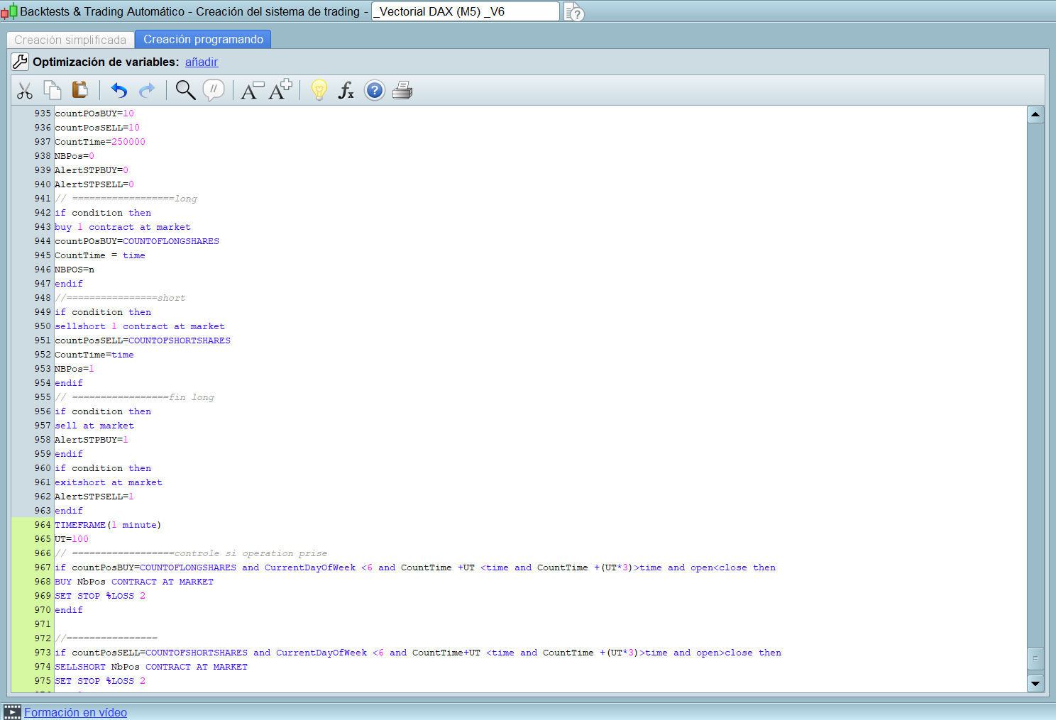The image size is (1056, 720).
Task: Open the search magnifier tool
Action: (186, 90)
